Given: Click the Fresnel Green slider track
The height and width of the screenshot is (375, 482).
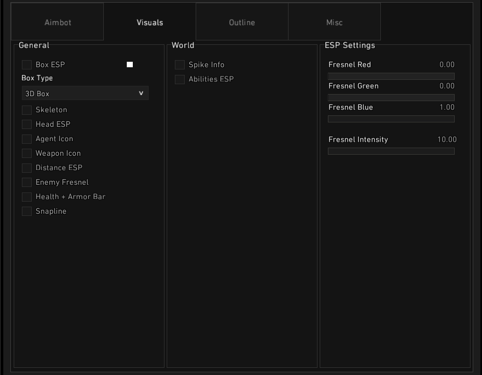Looking at the screenshot, I should [x=391, y=97].
